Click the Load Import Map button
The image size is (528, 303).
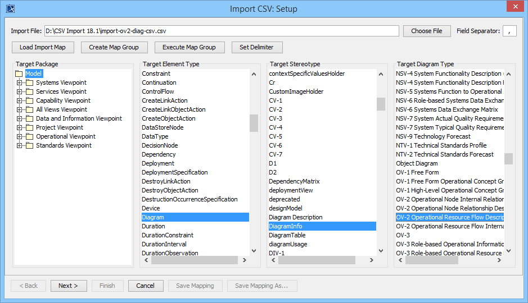(x=43, y=47)
